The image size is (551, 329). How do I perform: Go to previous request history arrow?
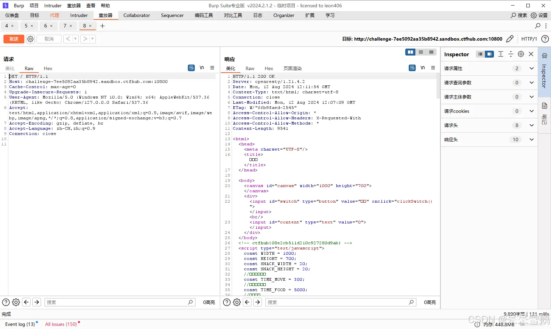(x=68, y=39)
